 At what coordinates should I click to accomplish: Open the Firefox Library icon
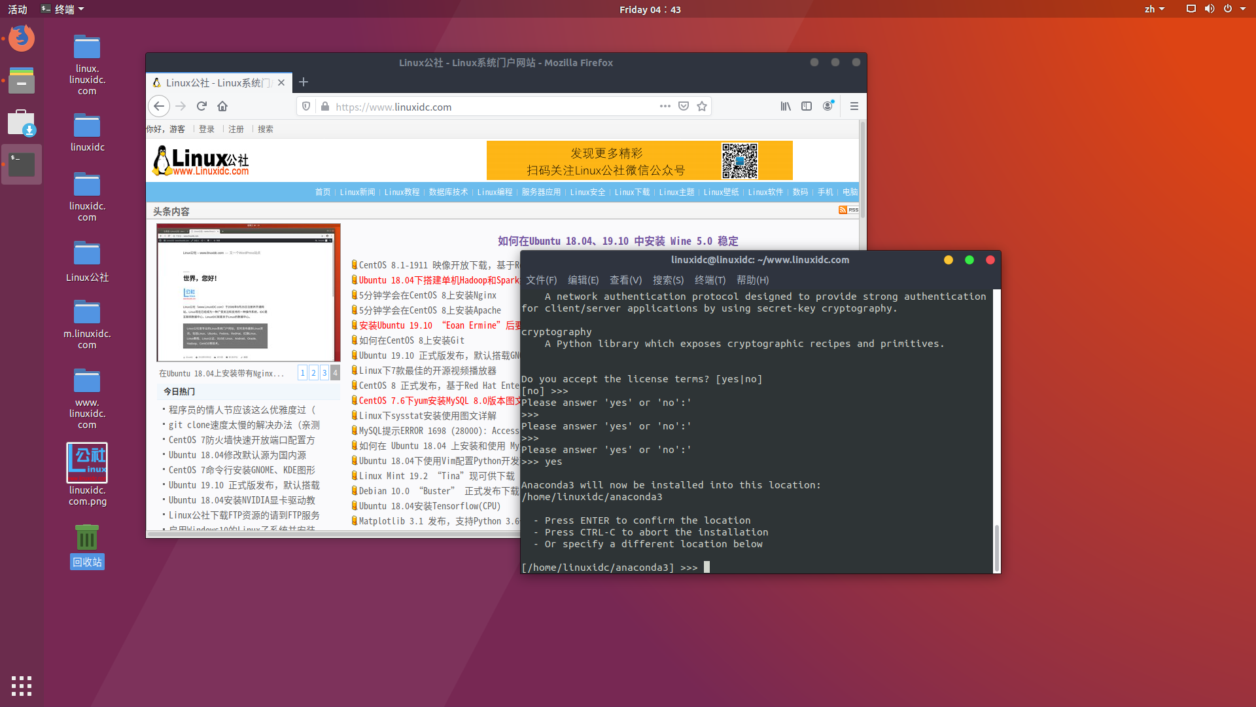(x=785, y=106)
